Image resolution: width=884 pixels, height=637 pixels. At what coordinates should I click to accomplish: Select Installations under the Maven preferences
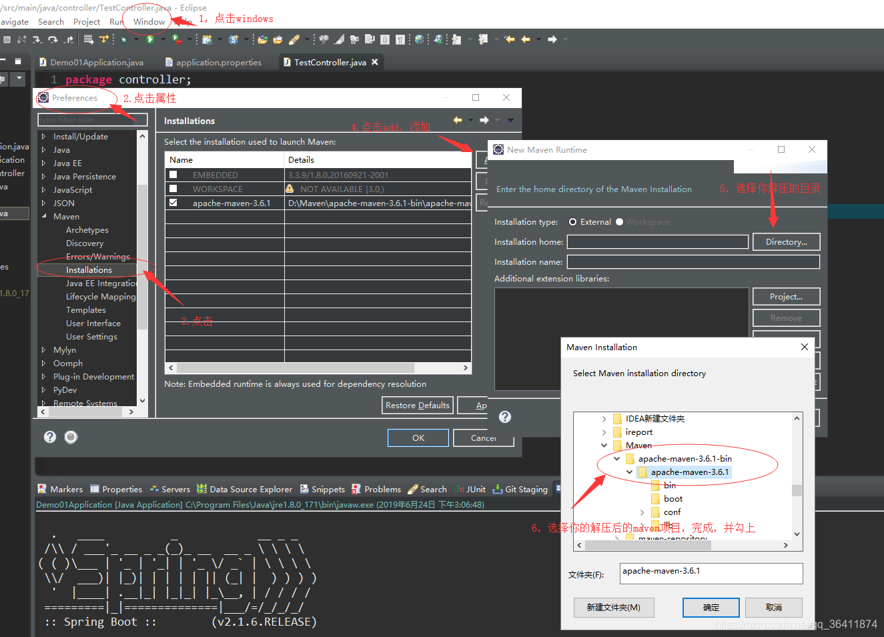pyautogui.click(x=89, y=270)
